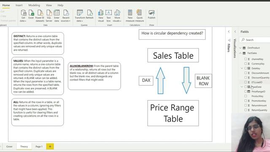Check the DiscountQuantity field
Viewport: 270px width, 152px height.
pyautogui.click(x=246, y=78)
